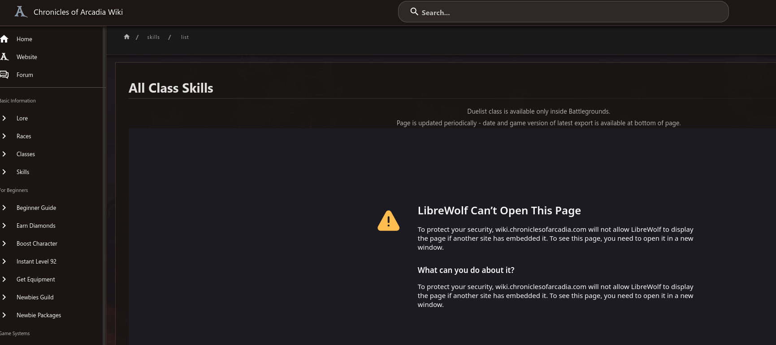This screenshot has width=776, height=345.
Task: Open the Newbies Guild menu entry
Action: [x=35, y=297]
